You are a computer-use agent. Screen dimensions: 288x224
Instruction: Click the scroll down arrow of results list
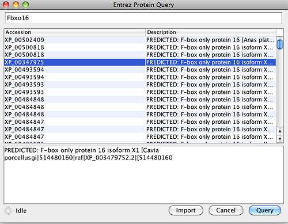point(280,138)
